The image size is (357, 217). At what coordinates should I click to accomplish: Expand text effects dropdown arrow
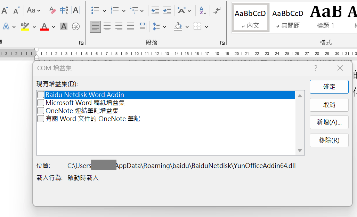coord(14,27)
